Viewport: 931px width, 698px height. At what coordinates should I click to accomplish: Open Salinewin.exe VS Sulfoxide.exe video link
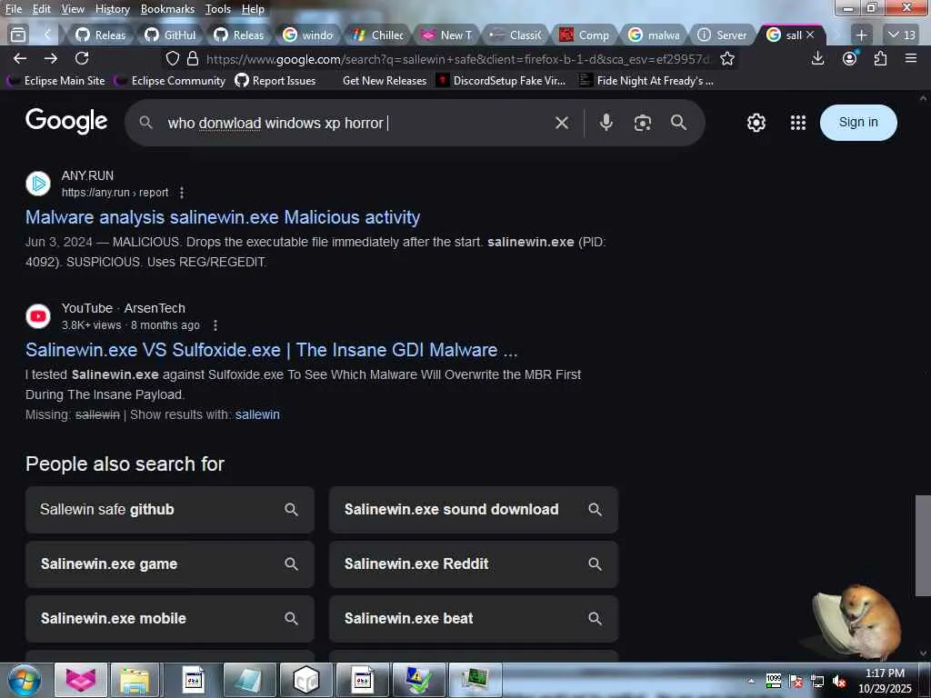pos(271,350)
